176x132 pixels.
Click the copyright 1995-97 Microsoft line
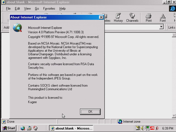[x=64, y=37]
